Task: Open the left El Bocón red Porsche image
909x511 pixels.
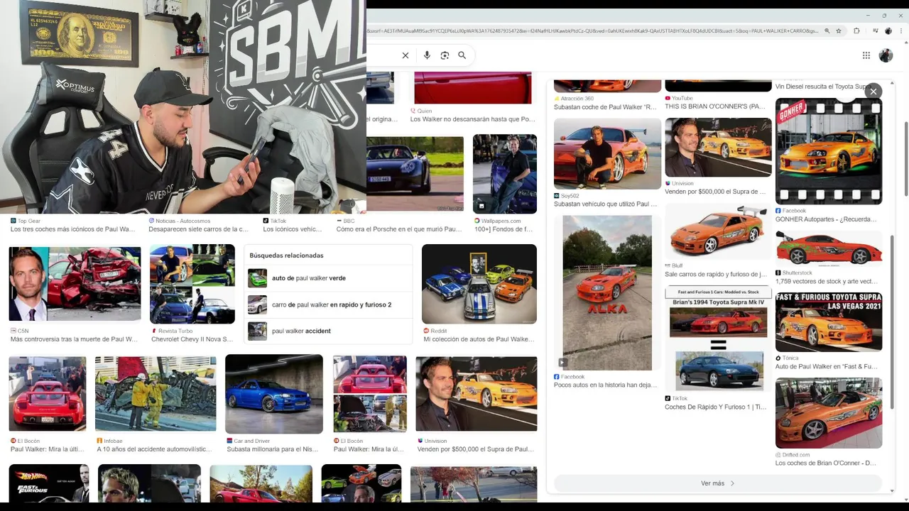Action: coord(48,394)
